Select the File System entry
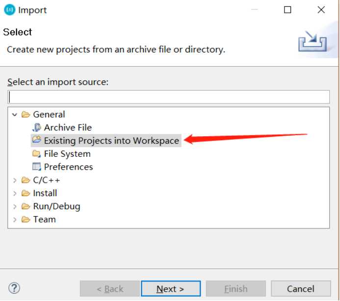The image size is (340, 301). 67,154
